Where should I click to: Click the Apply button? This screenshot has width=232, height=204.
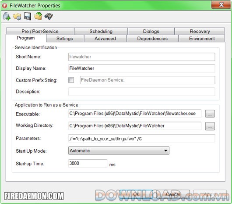coord(210,194)
